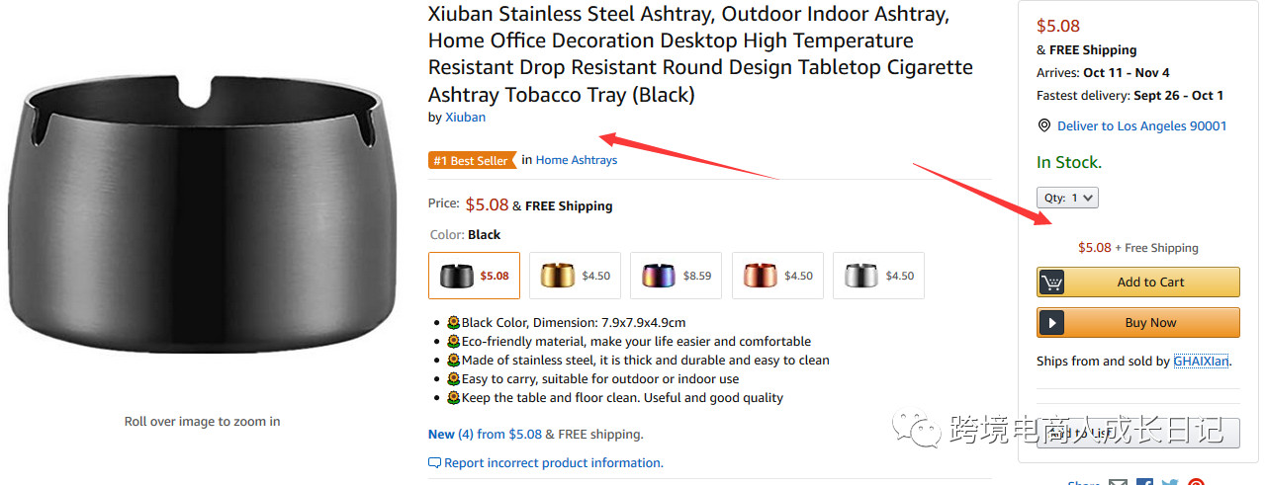The width and height of the screenshot is (1265, 485).
Task: Click the play icon on Buy Now button
Action: pos(1052,323)
